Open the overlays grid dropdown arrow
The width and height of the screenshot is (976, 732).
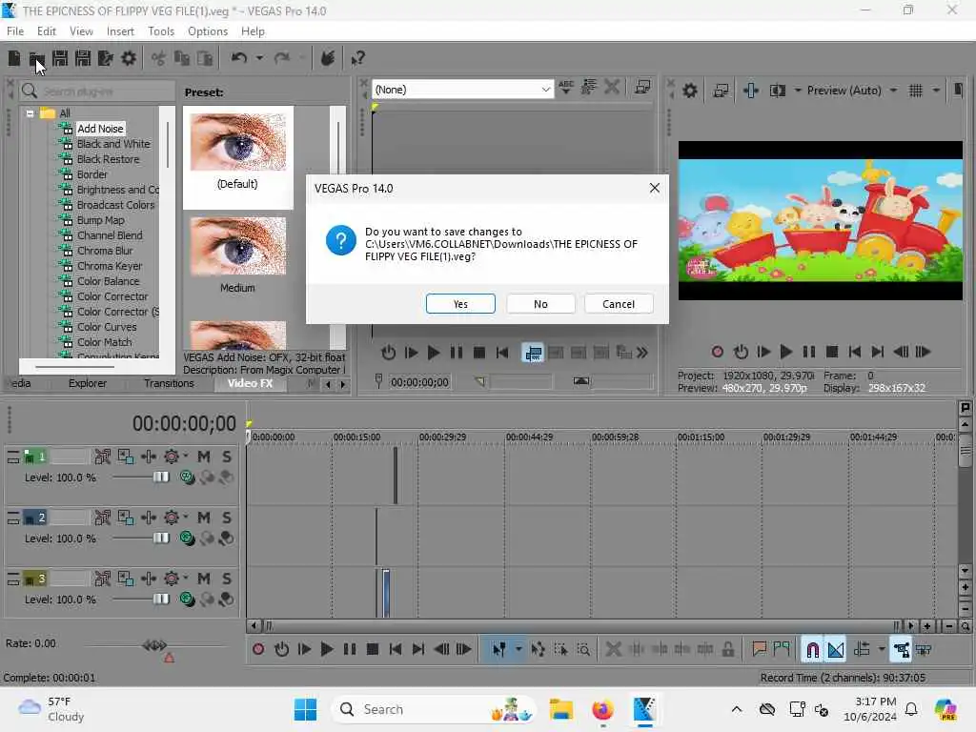coord(936,91)
